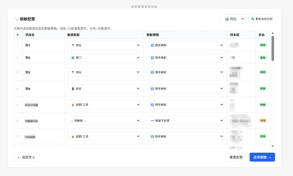The width and height of the screenshot is (293, 176).
Task: Open 列1 敏感类型 dropdown showing 地址
Action: (x=104, y=45)
